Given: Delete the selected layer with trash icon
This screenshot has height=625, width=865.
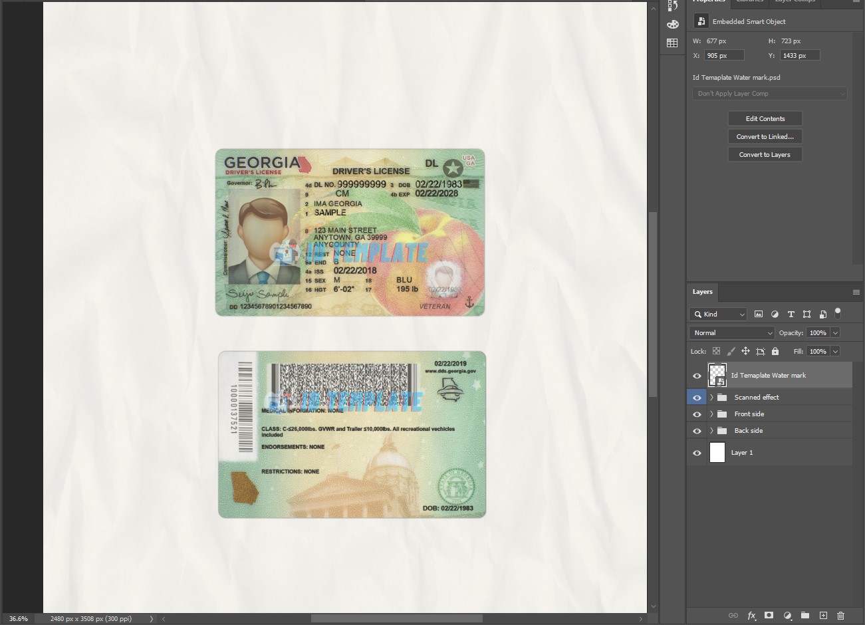Looking at the screenshot, I should tap(840, 616).
